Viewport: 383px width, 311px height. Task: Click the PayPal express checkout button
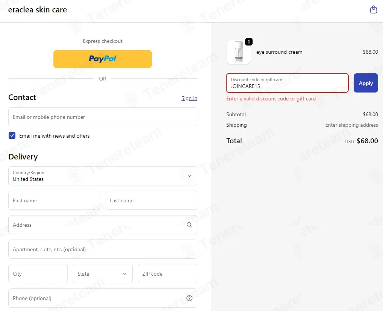(x=103, y=59)
